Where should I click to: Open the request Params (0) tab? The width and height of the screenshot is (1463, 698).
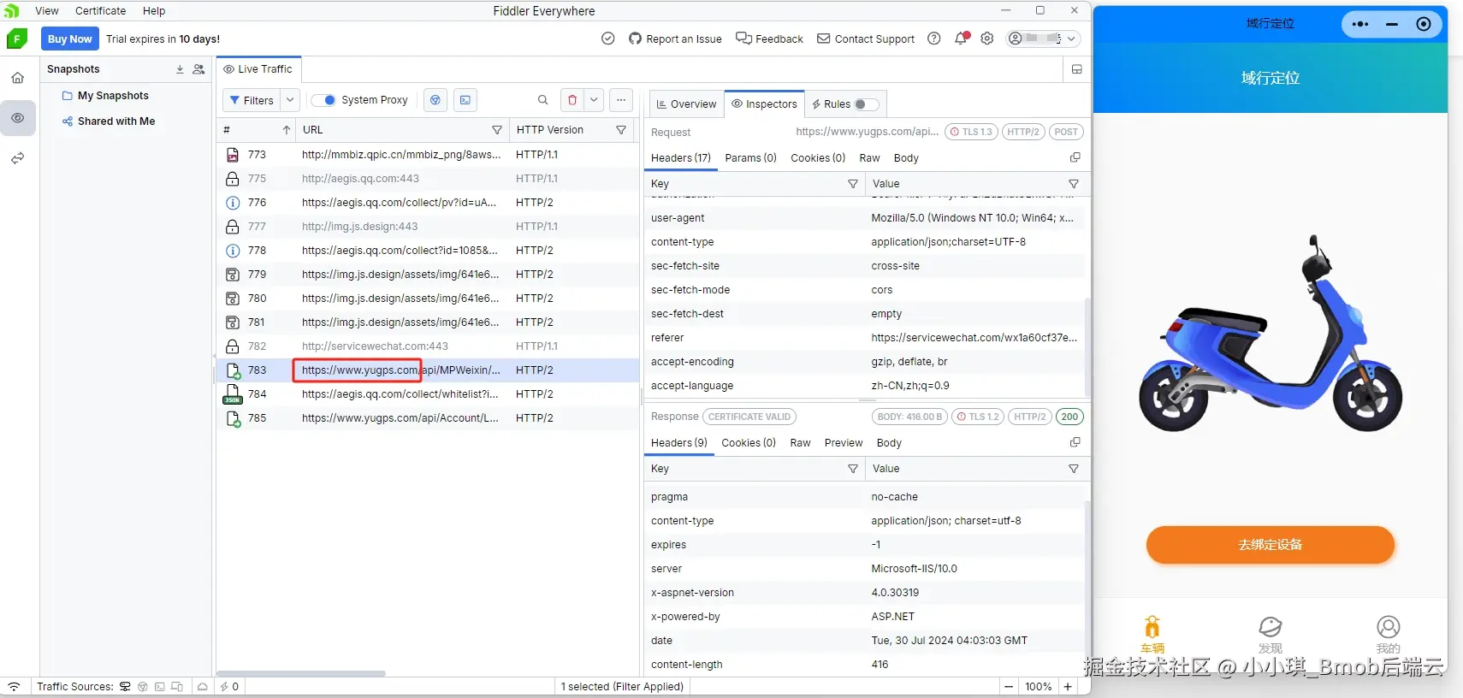tap(750, 158)
